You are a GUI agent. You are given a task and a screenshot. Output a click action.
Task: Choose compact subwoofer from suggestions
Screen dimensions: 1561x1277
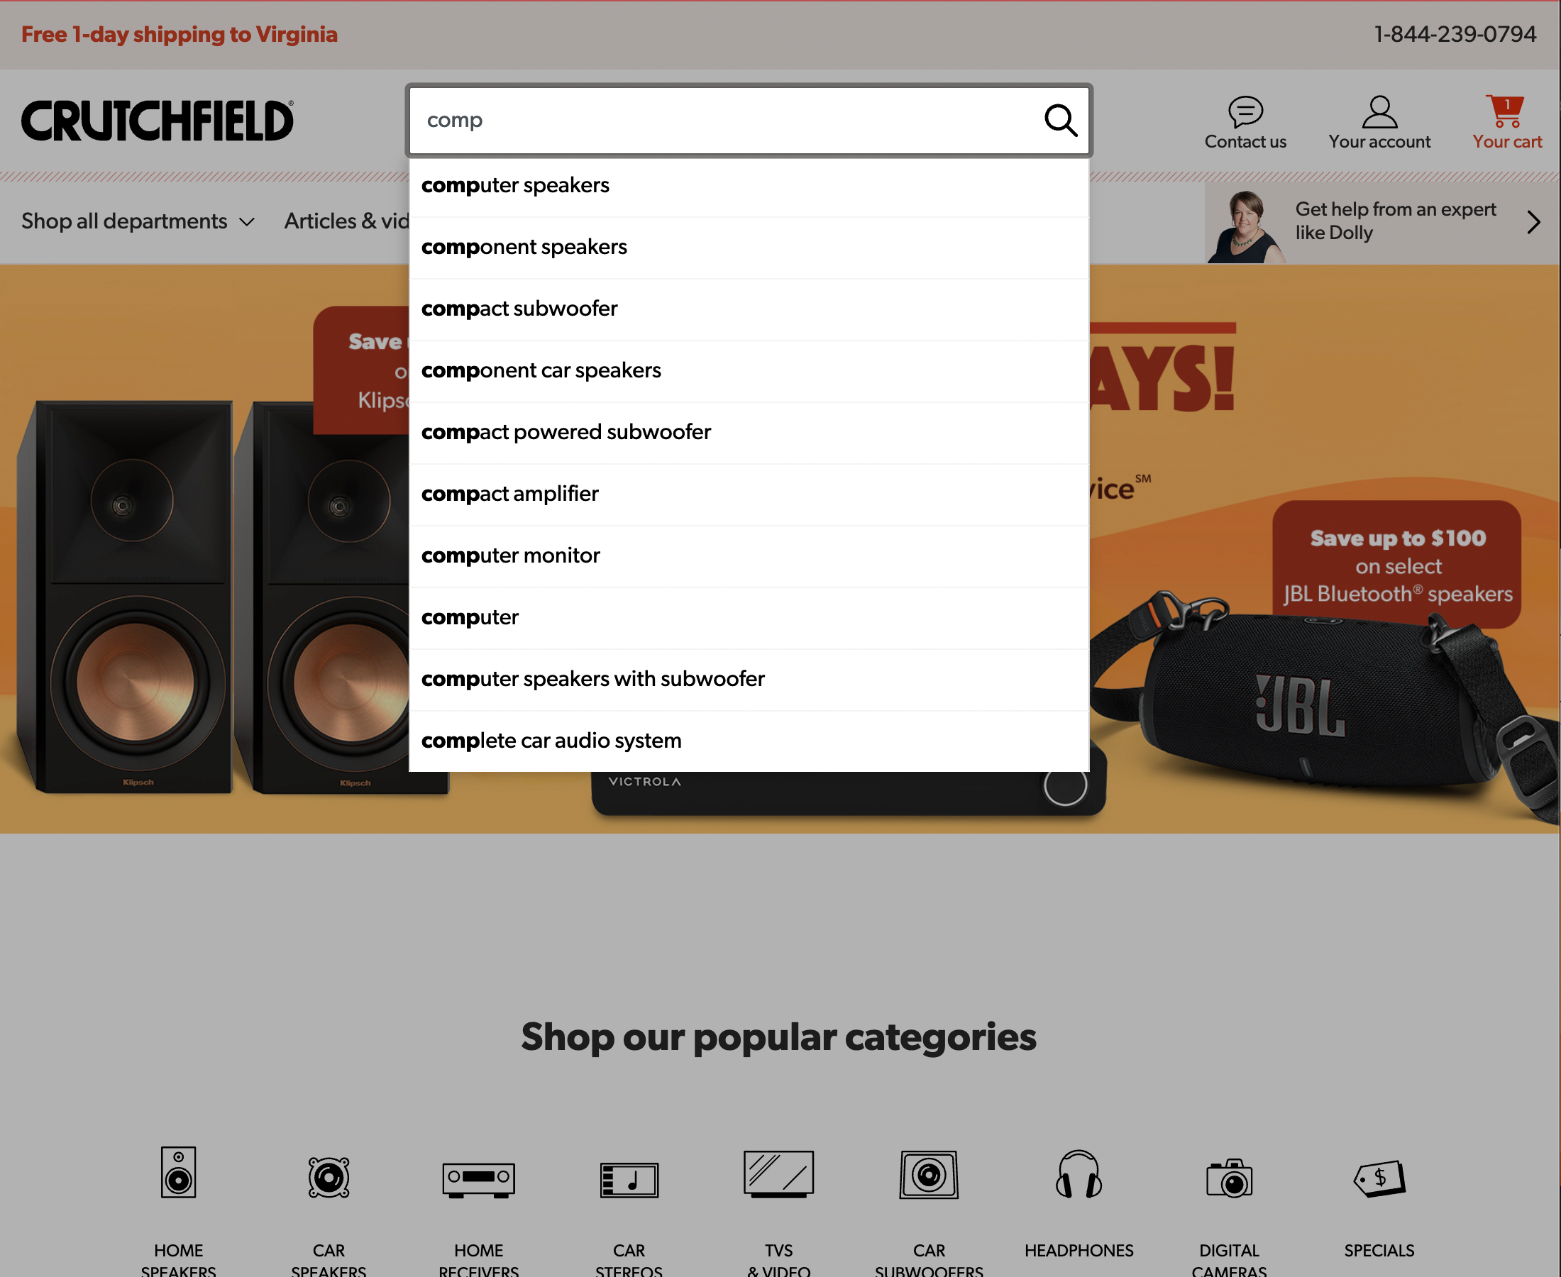(x=519, y=309)
